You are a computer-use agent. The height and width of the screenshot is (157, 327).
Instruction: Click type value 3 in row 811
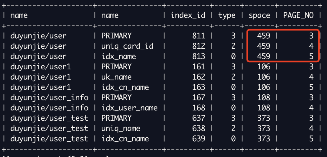pyautogui.click(x=233, y=36)
